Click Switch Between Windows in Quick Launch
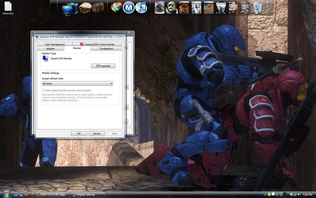Screen dimensions: 316x198 click(21, 195)
